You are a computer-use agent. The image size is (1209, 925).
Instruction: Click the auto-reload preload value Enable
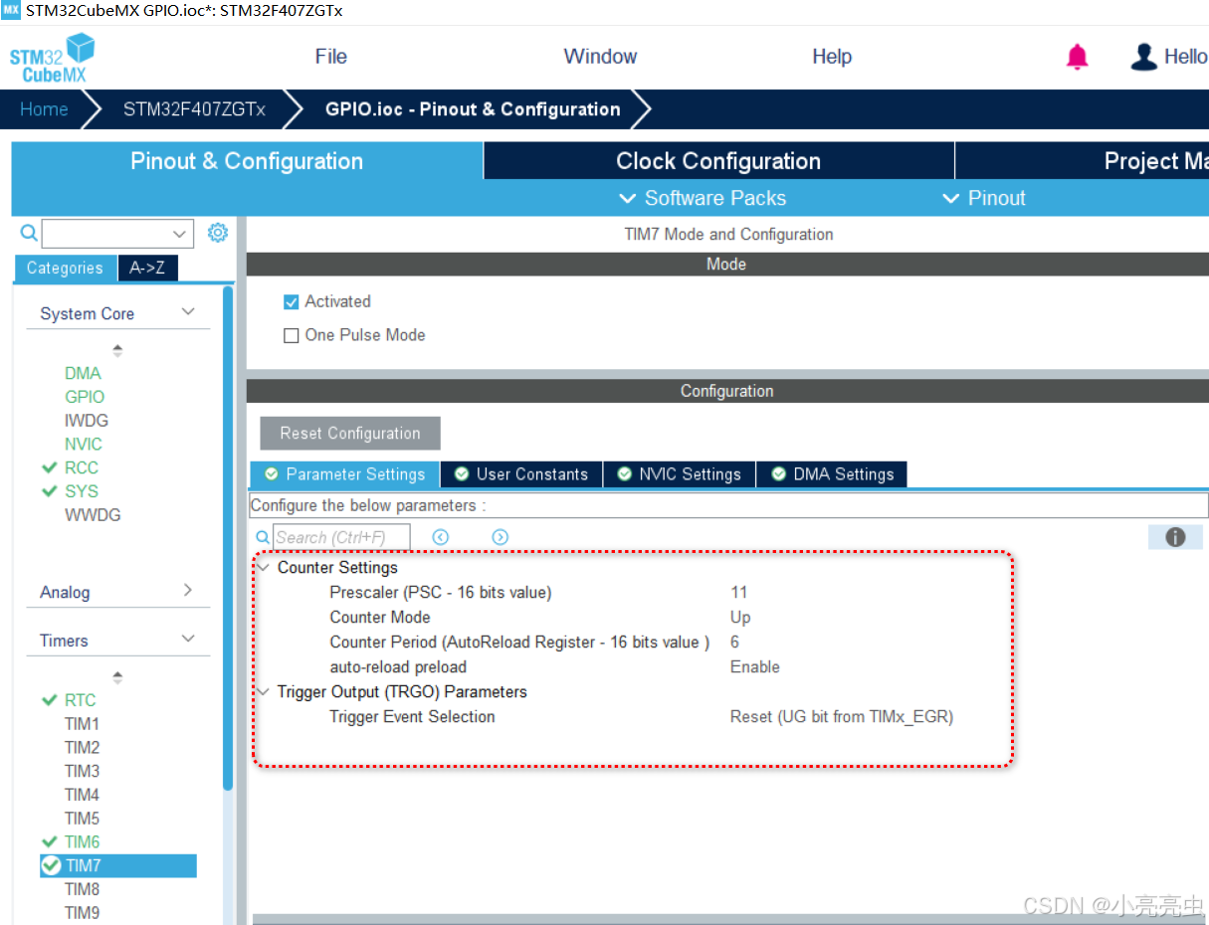click(755, 667)
